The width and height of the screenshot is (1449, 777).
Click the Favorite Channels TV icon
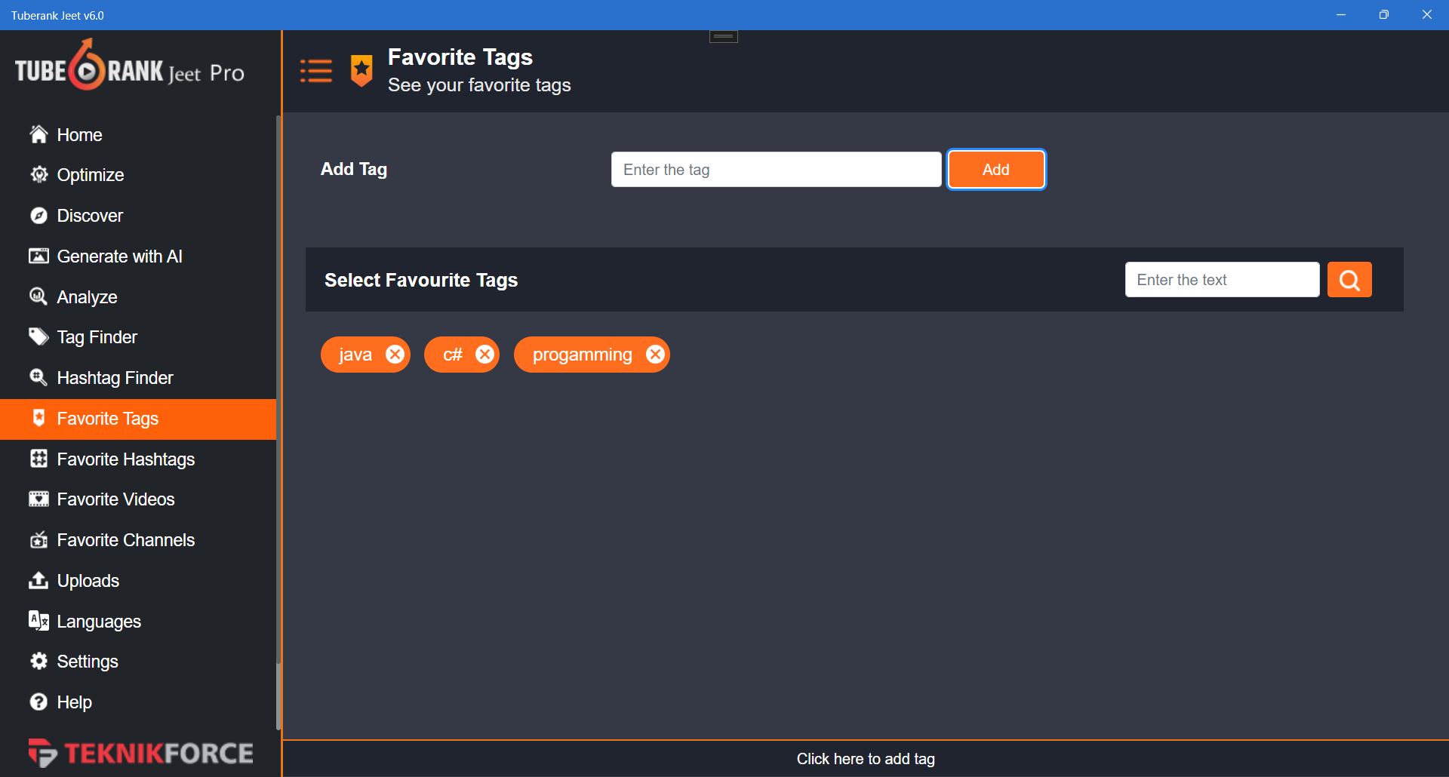click(38, 540)
